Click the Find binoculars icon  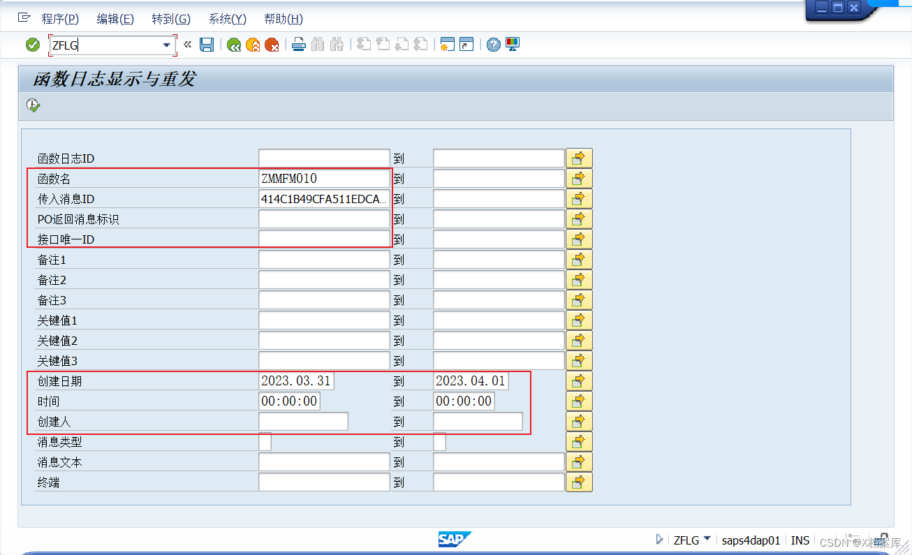(x=318, y=45)
